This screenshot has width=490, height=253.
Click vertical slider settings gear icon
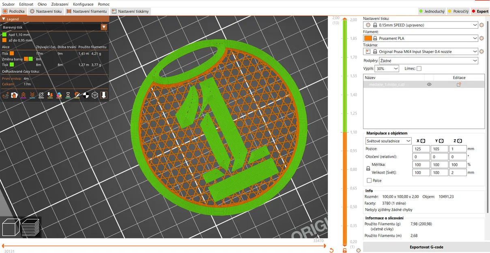pyautogui.click(x=358, y=251)
